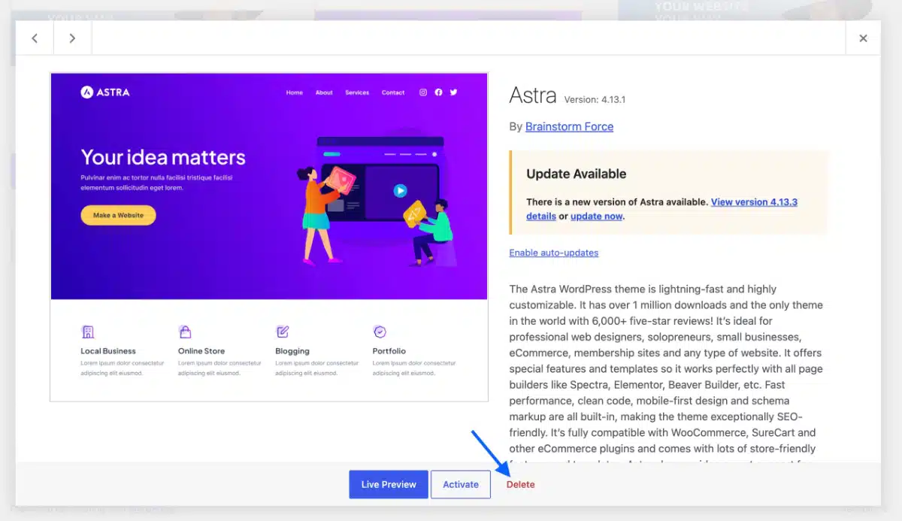View version 4.13.3 details
The image size is (902, 521).
point(653,209)
